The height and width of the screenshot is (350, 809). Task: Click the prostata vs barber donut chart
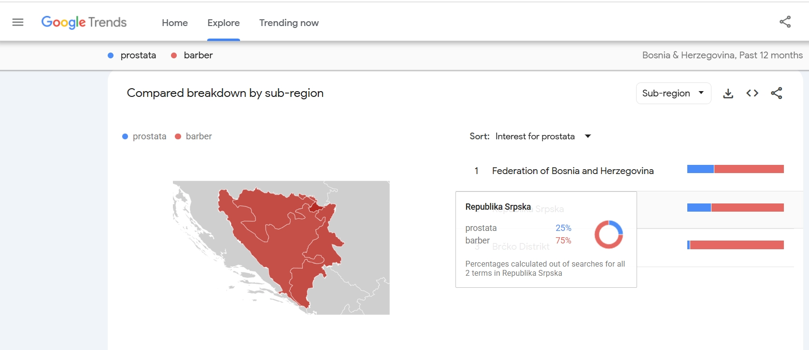pyautogui.click(x=609, y=234)
